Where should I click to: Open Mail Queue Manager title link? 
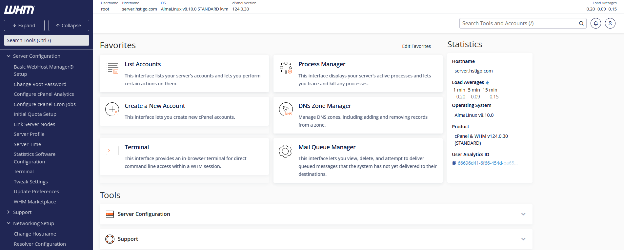click(327, 147)
